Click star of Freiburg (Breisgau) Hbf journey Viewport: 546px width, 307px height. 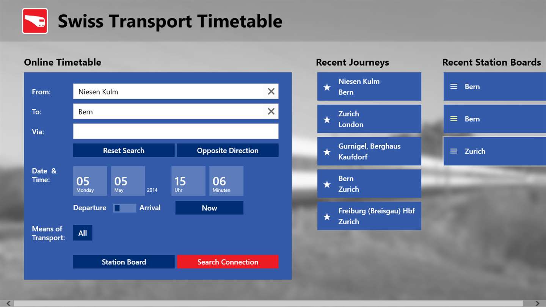[327, 216]
